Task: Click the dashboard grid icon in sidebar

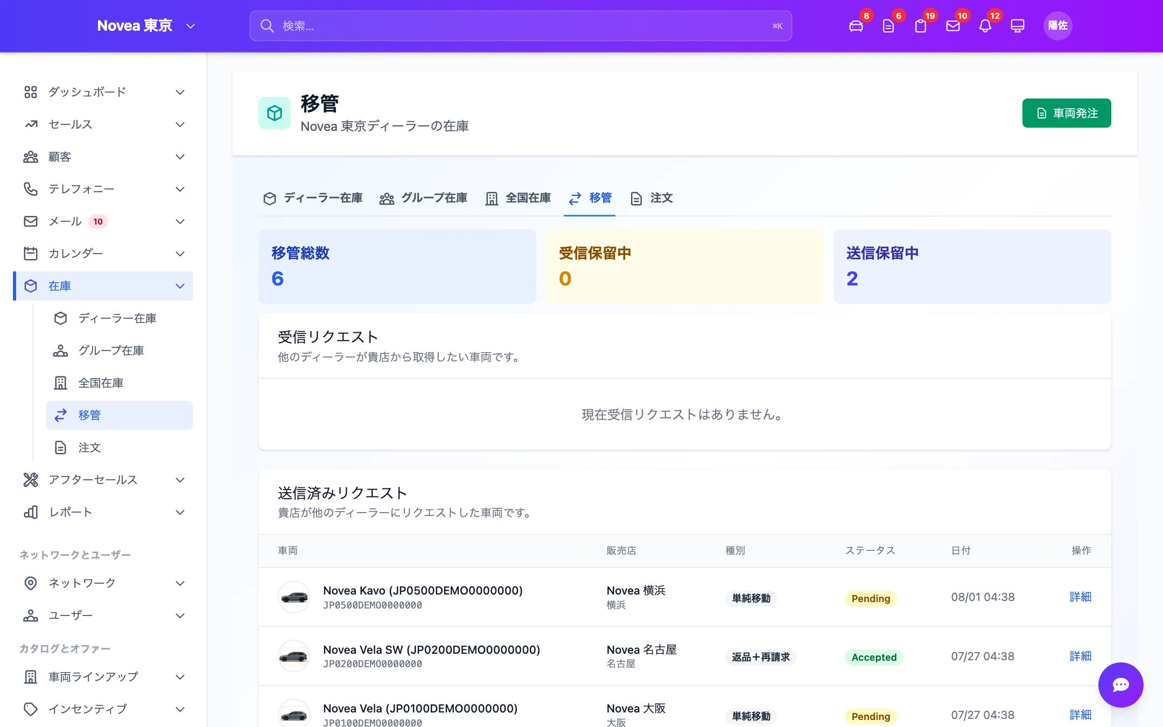Action: pyautogui.click(x=31, y=92)
